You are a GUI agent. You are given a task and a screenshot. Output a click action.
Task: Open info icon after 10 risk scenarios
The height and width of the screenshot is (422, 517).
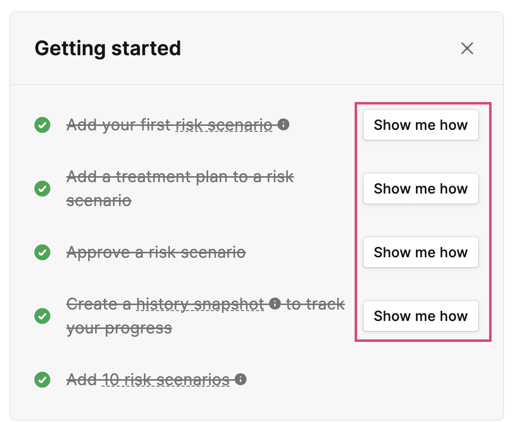pyautogui.click(x=241, y=379)
